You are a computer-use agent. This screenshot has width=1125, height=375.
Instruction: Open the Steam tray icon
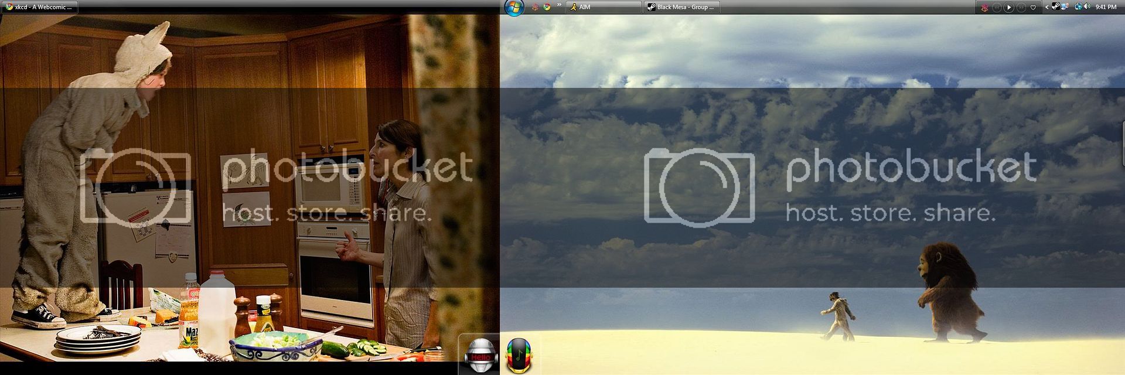point(1055,7)
